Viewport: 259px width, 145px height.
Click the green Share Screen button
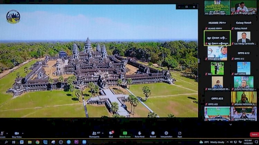pos(125,134)
